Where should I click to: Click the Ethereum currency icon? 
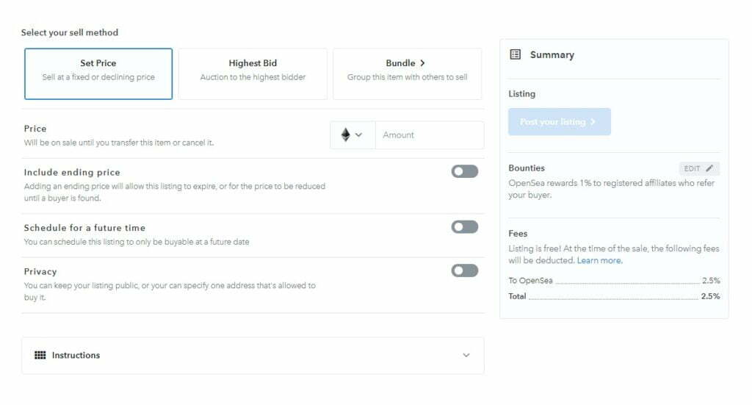(x=345, y=135)
